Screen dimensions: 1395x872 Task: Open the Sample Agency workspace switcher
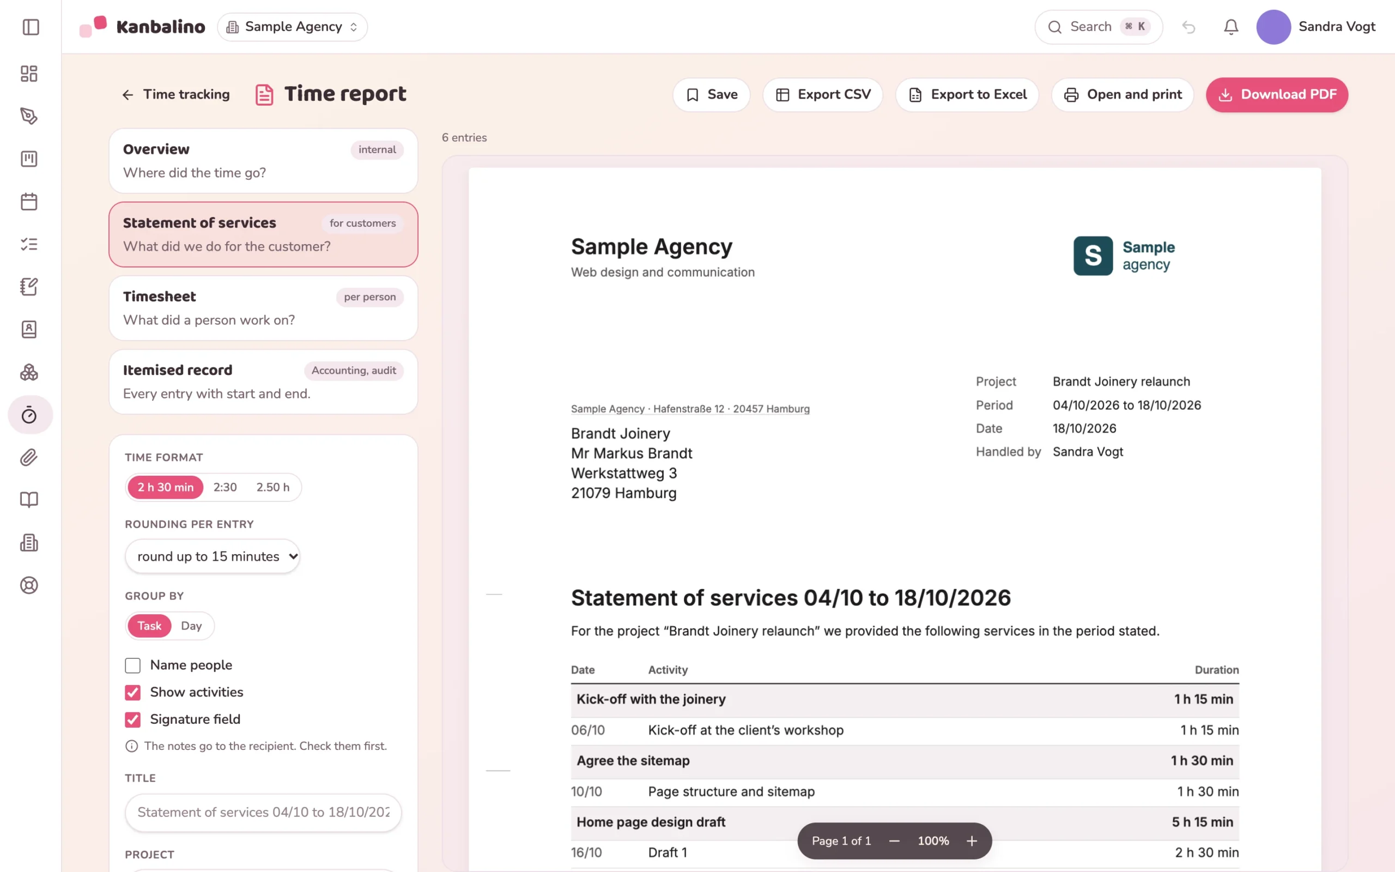point(292,27)
